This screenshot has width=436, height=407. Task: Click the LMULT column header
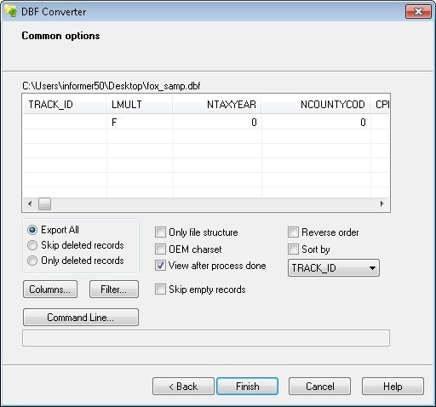coord(140,105)
